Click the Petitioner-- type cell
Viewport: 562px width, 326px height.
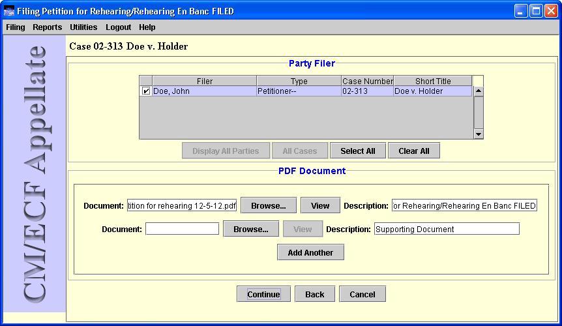pos(299,91)
